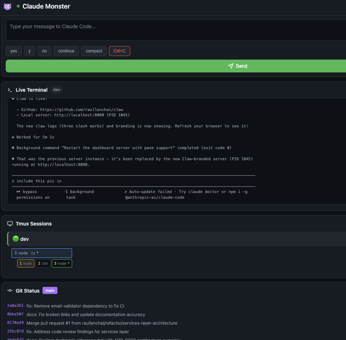The image size is (346, 340).
Task: Click 'bypass permissions on' status text
Action: tap(33, 194)
